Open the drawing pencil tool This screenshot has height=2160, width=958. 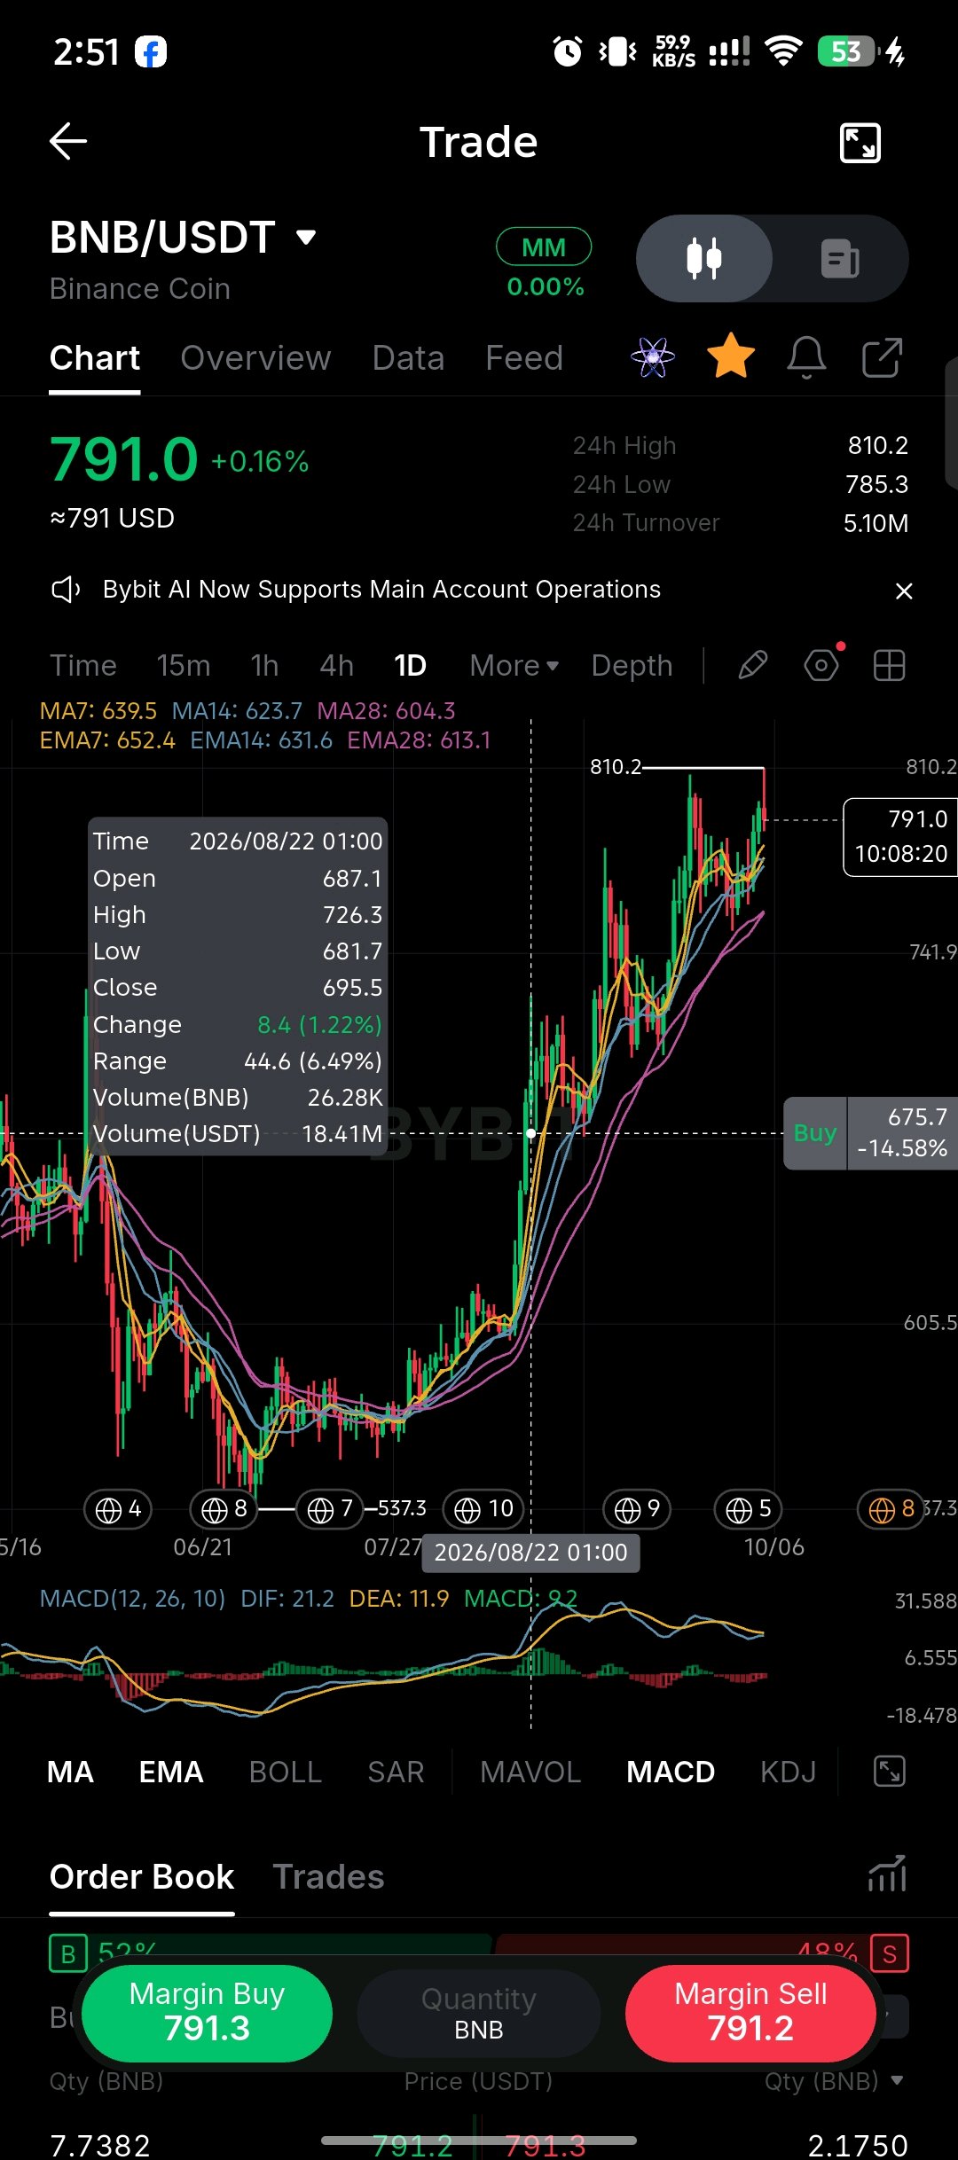point(752,665)
